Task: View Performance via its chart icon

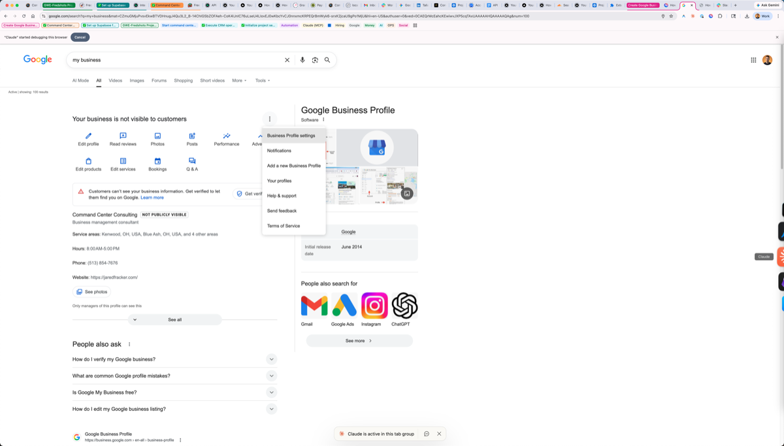Action: click(225, 136)
